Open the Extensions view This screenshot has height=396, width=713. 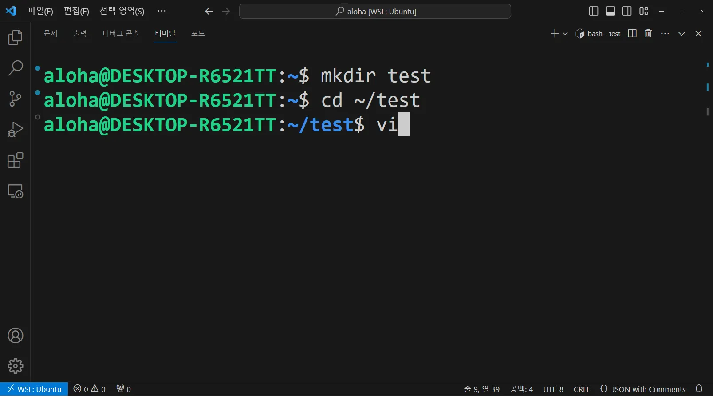[x=15, y=160]
